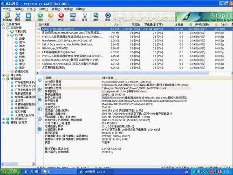
Task: Collapse the 已下载 tree node
Action: click(8, 35)
